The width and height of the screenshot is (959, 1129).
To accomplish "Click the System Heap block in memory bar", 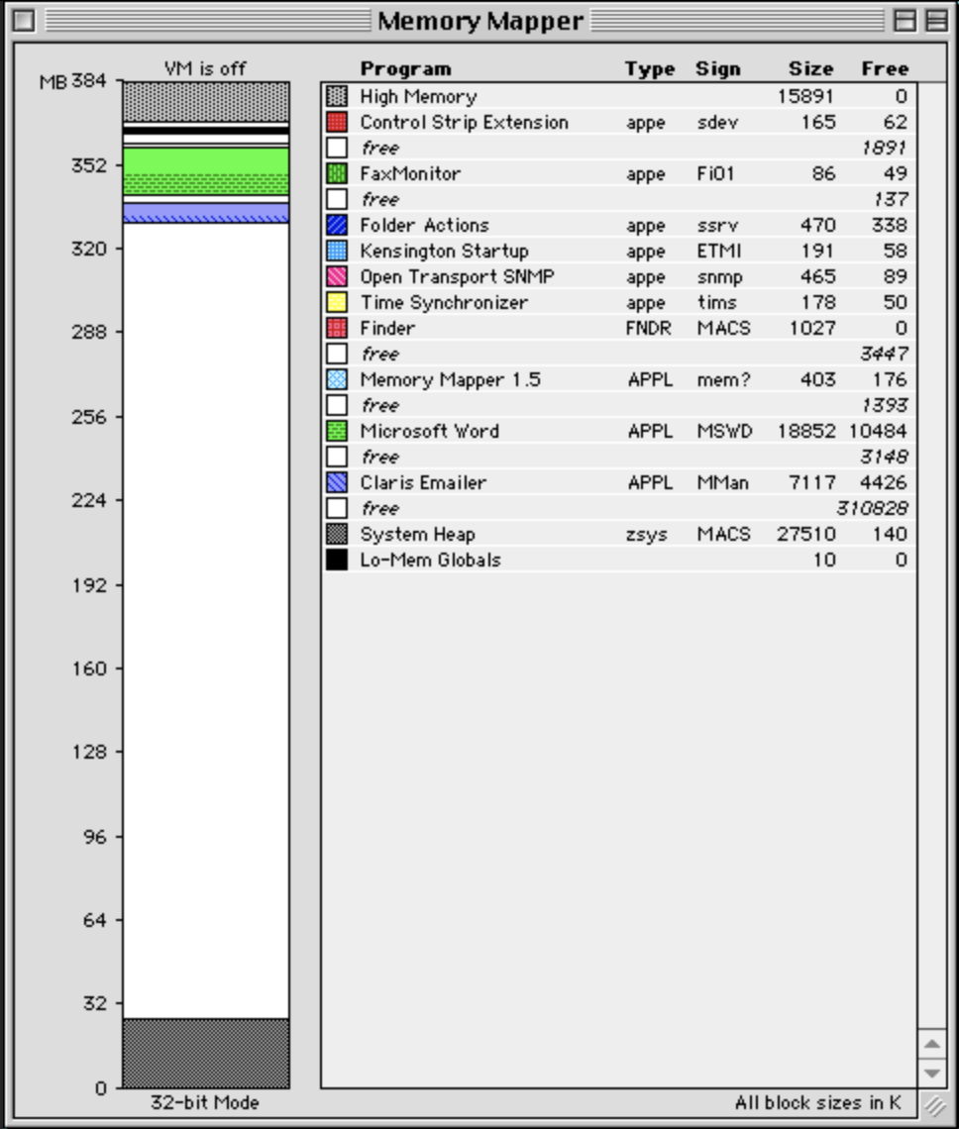I will 206,1053.
